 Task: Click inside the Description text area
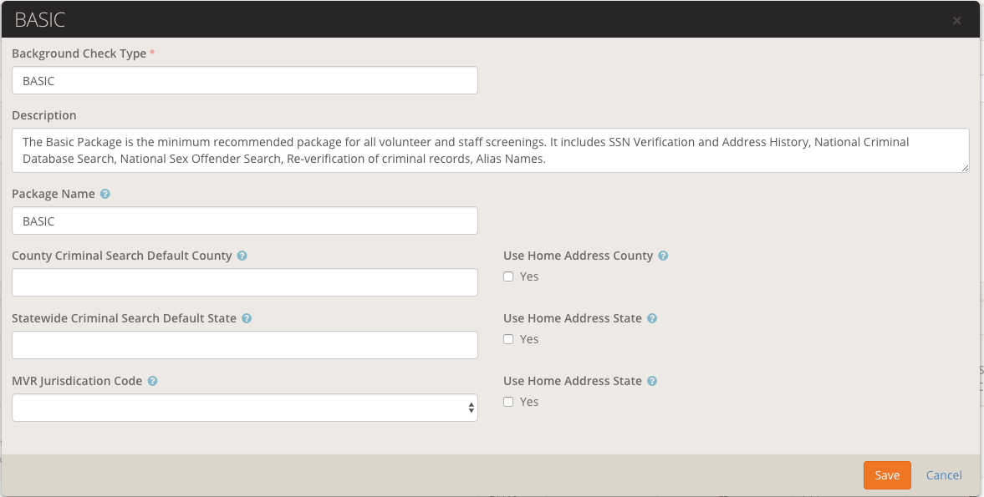(x=490, y=150)
